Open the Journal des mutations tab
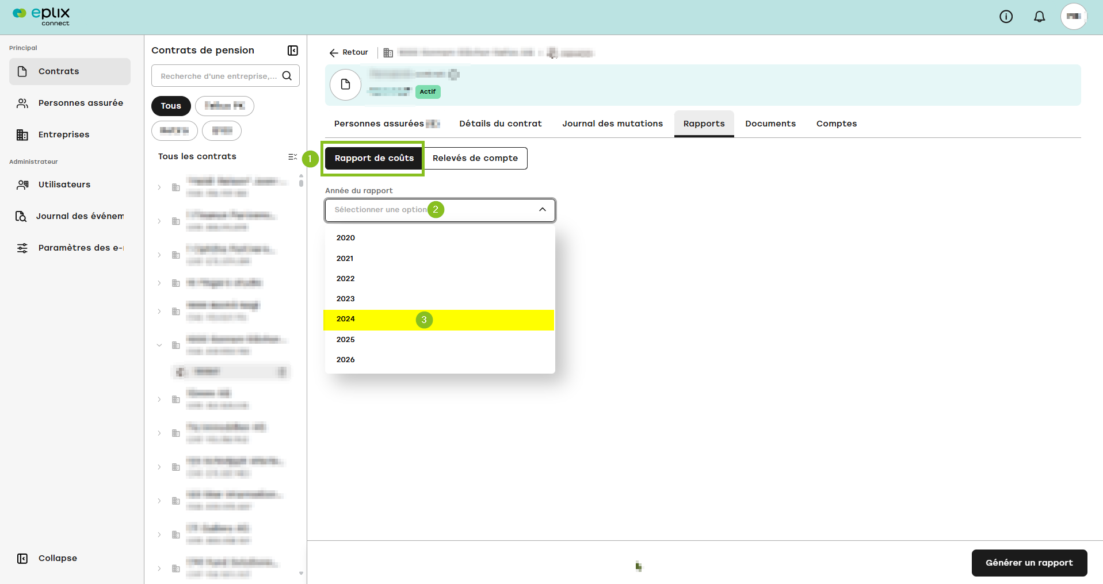The image size is (1103, 584). point(613,124)
